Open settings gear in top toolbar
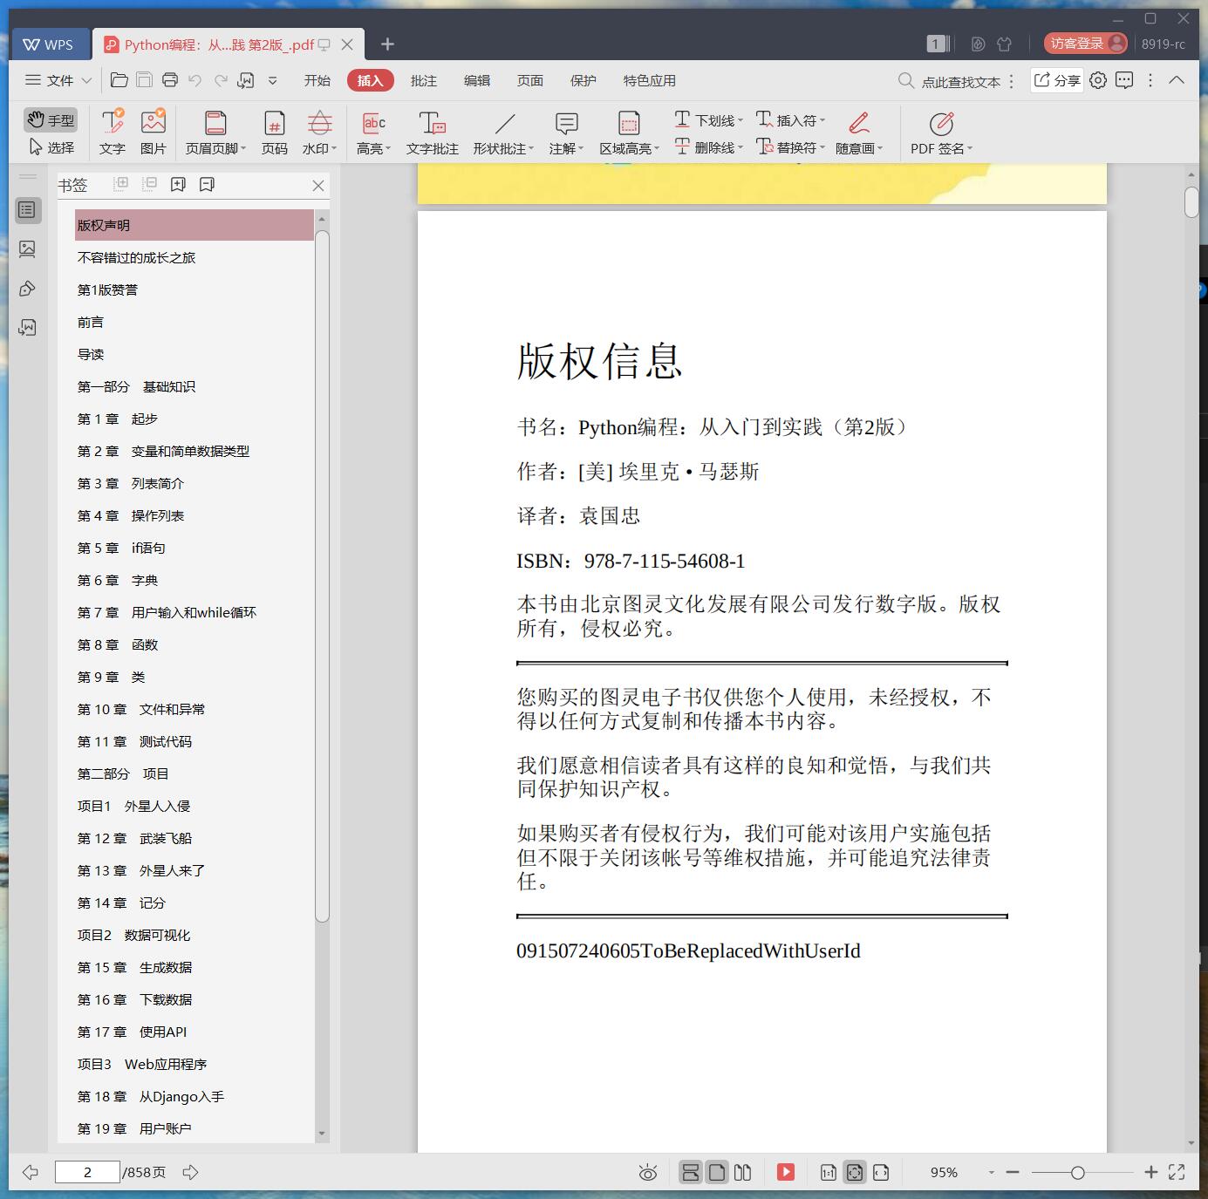The image size is (1208, 1199). 1098,80
